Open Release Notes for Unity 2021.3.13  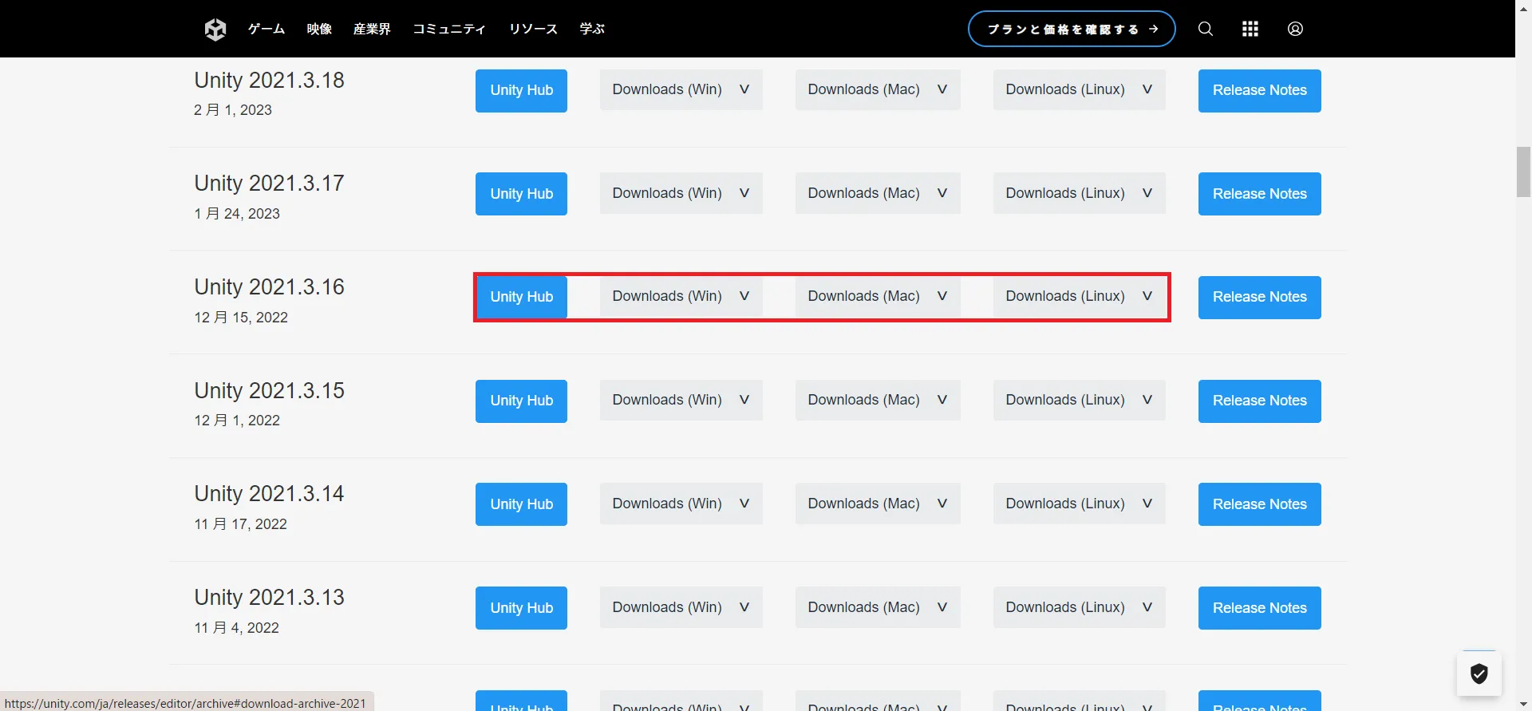point(1259,608)
